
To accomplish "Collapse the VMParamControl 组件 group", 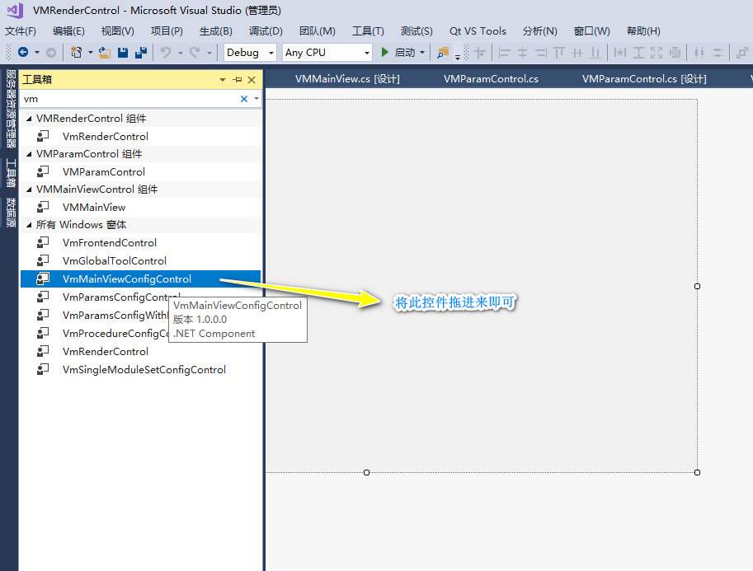I will pos(29,154).
